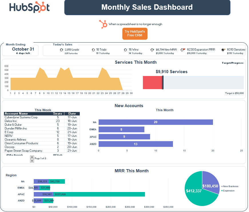This screenshot has height=212, width=249.
Task: Click the flag icon beside $230 Expansion MRR
Action: (x=183, y=50)
